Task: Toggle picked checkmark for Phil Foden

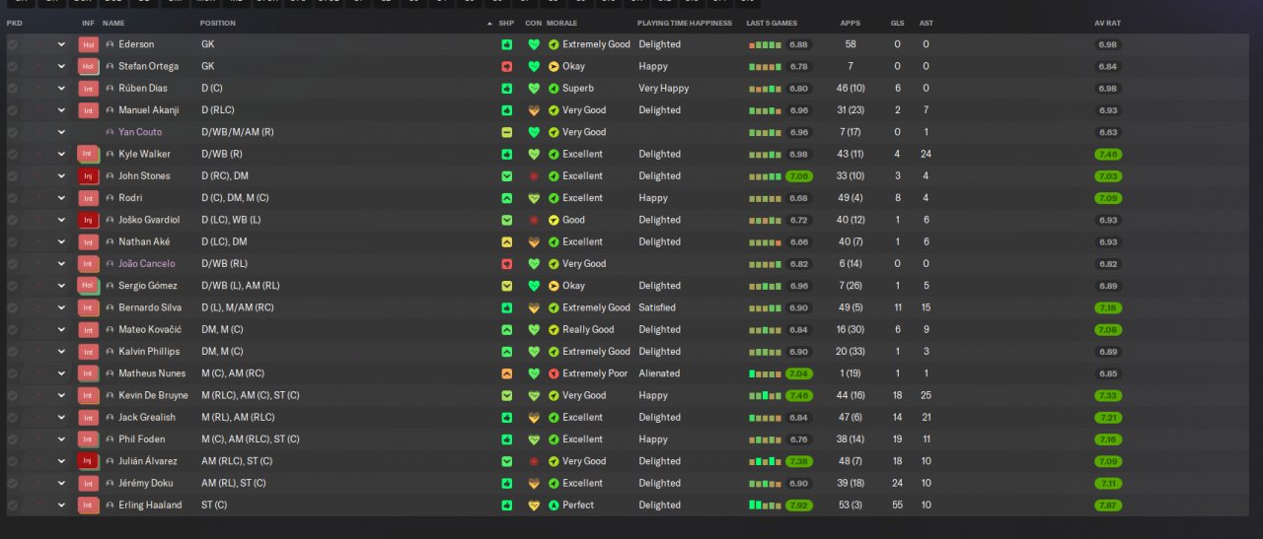Action: pyautogui.click(x=12, y=439)
